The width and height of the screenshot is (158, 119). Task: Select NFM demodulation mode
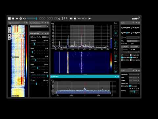(123, 27)
